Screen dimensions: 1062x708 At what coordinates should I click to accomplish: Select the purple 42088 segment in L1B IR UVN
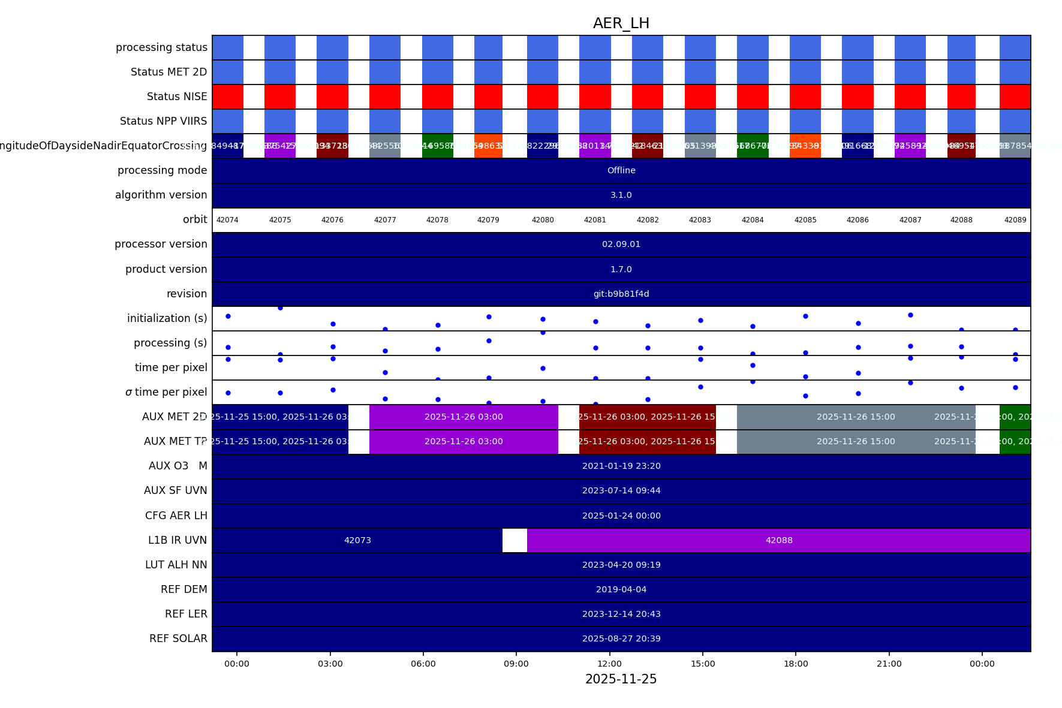[778, 540]
